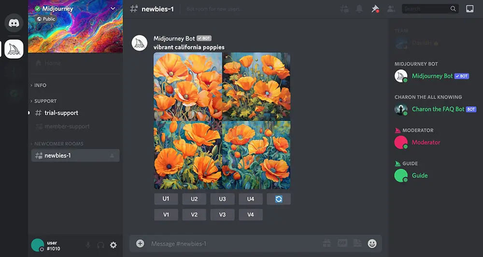This screenshot has height=257, width=483.
Task: Create variations of third image with V3
Action: pyautogui.click(x=222, y=214)
